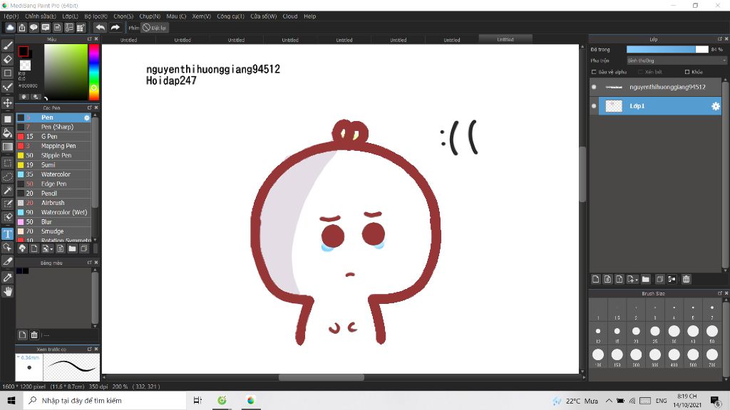
Task: Undock the Brush Size panel
Action: click(719, 293)
